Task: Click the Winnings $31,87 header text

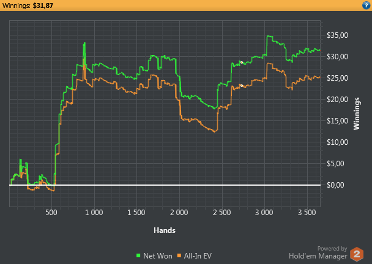Action: tap(28, 5)
